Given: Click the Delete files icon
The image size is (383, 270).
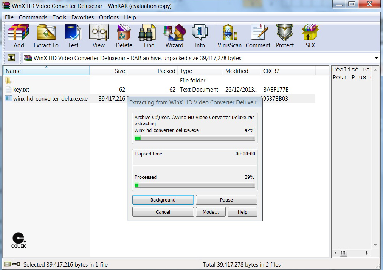Looking at the screenshot, I should click(x=124, y=32).
